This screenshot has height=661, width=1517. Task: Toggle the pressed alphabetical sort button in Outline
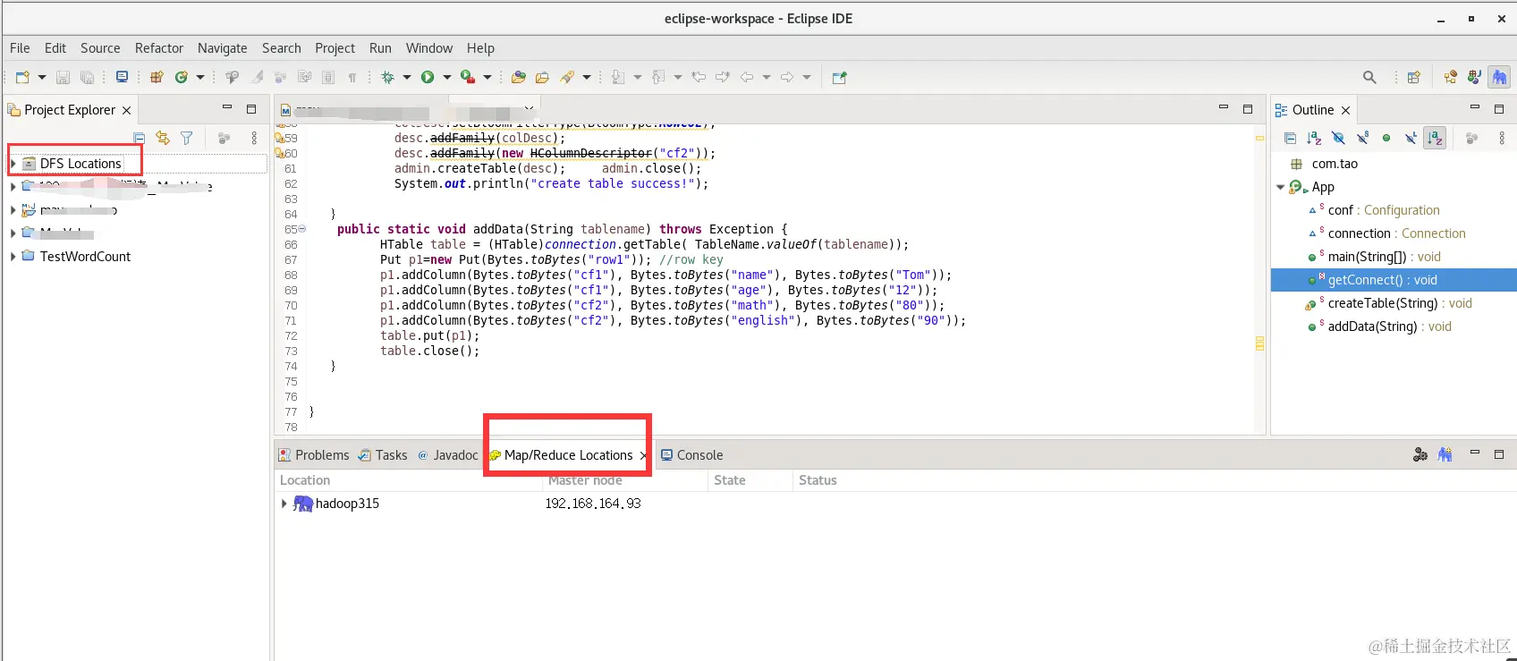click(x=1435, y=138)
